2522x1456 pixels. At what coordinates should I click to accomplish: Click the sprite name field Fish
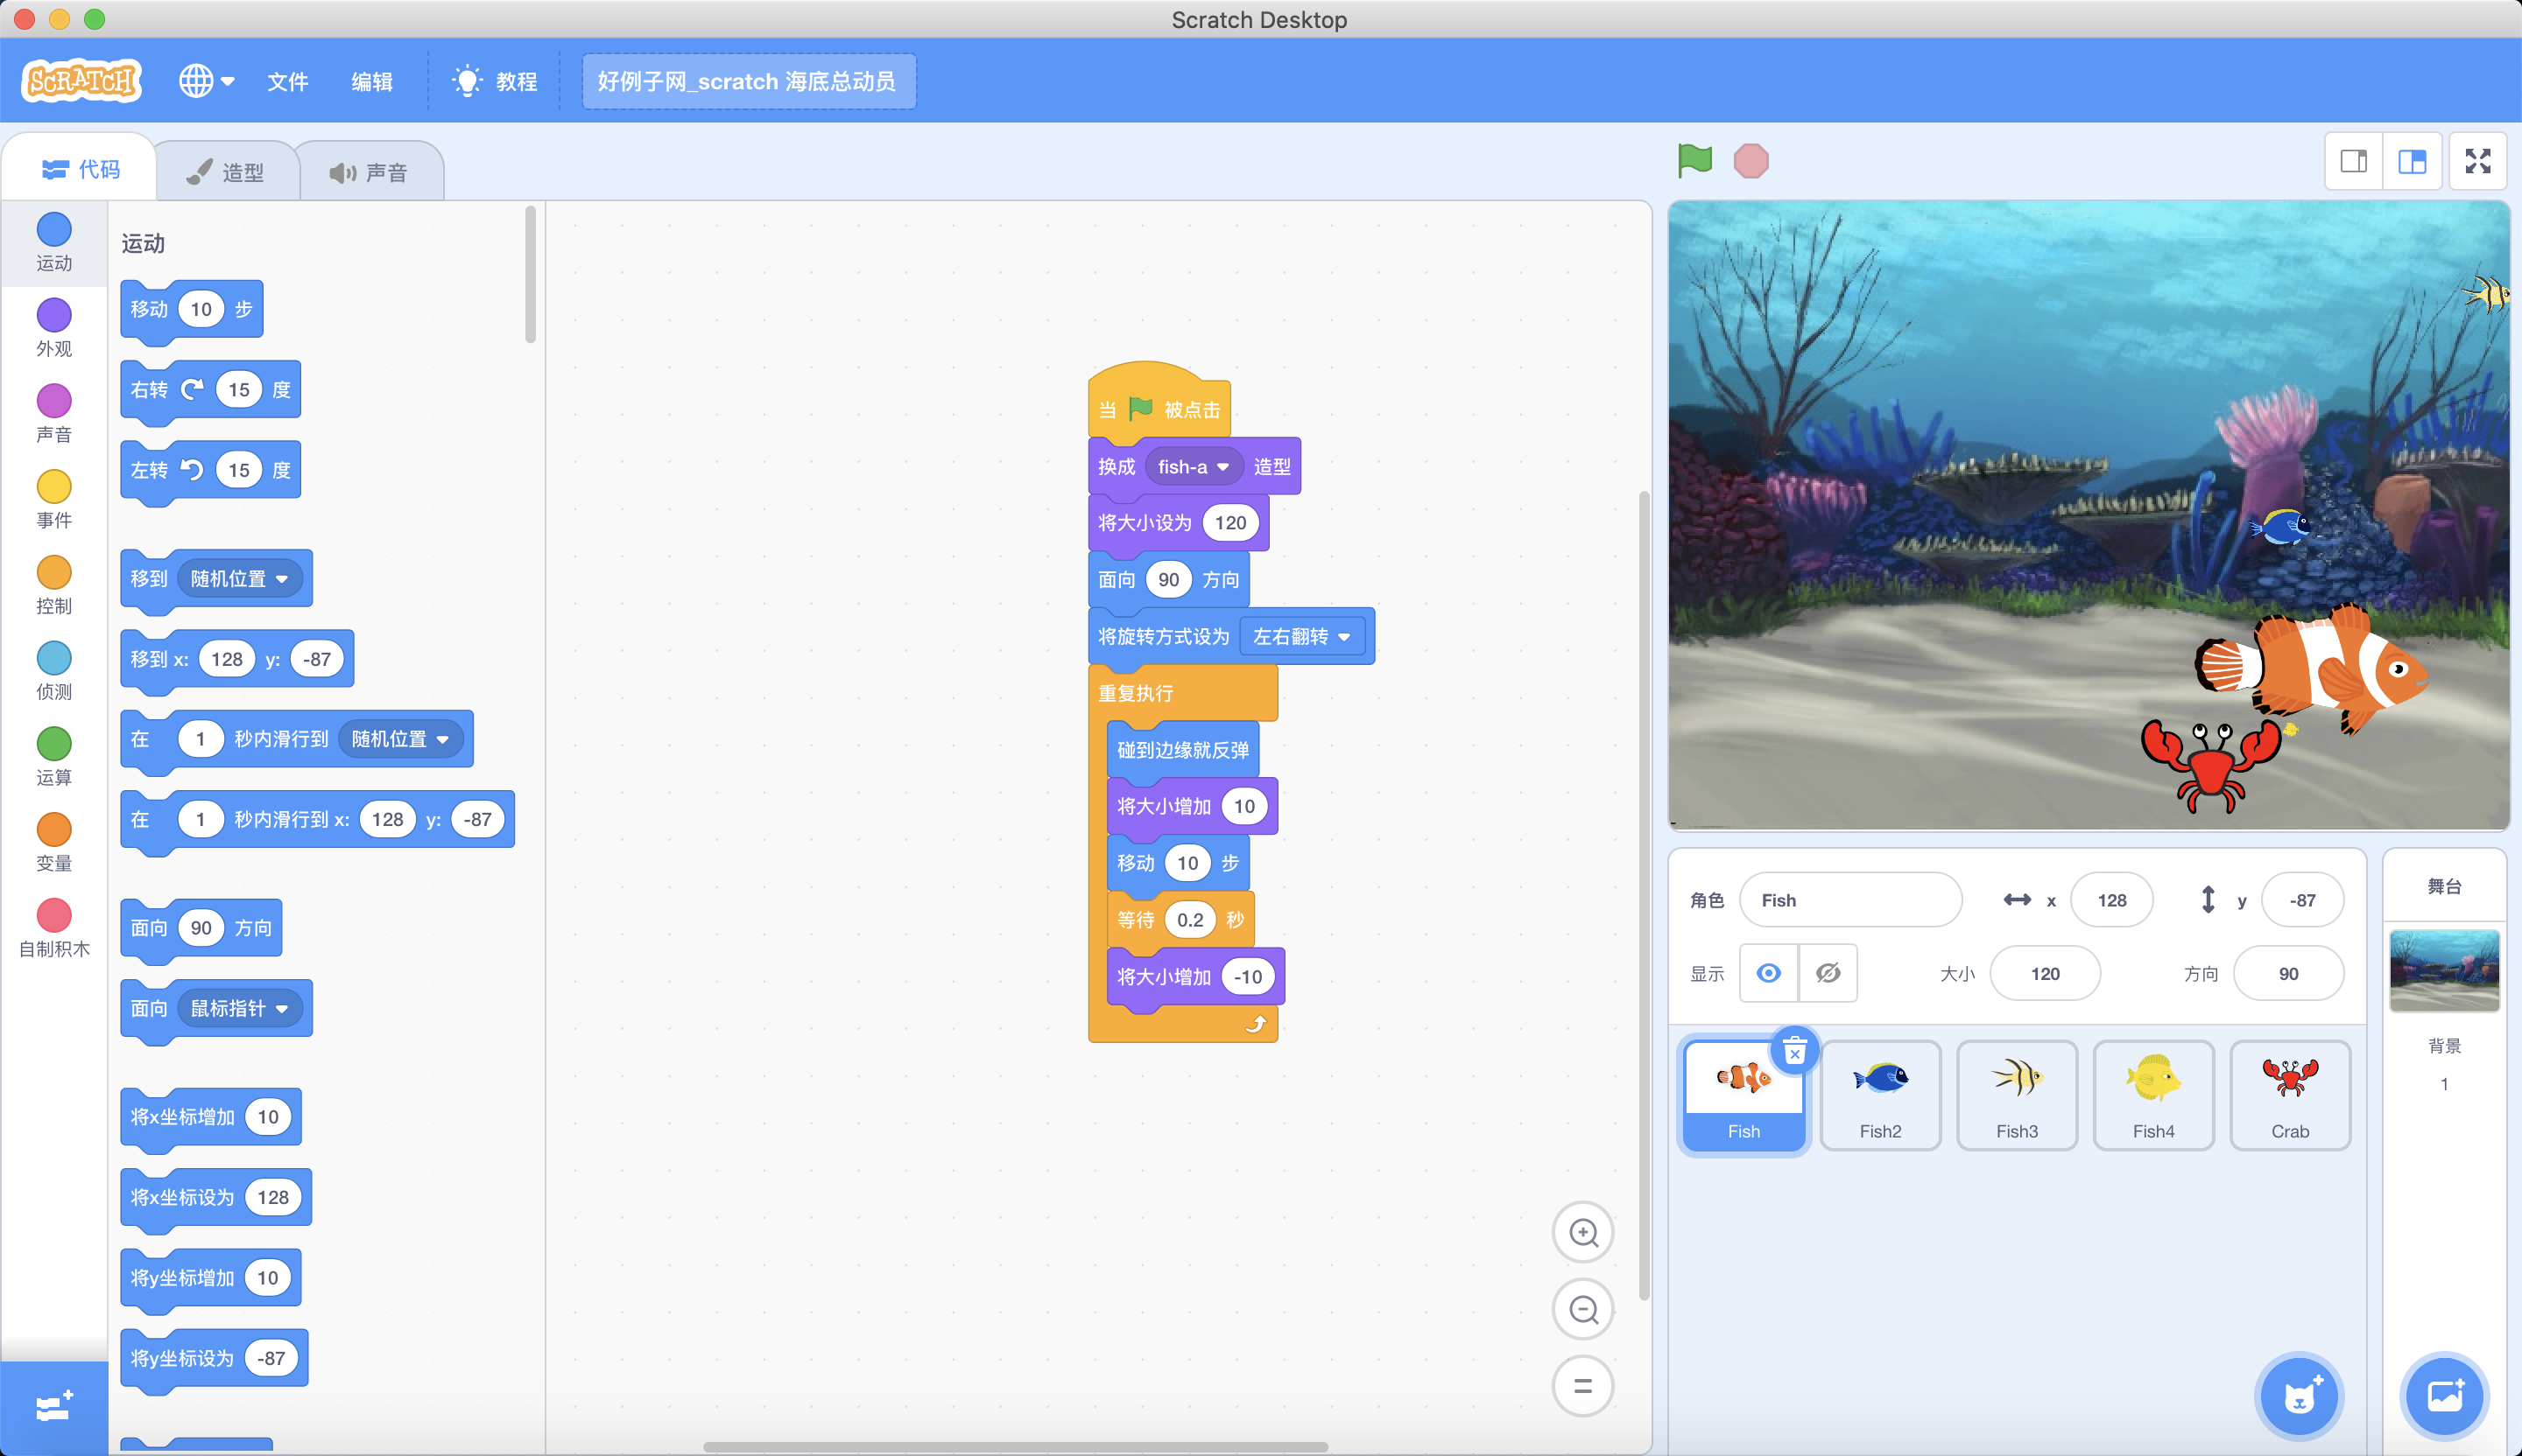pyautogui.click(x=1850, y=900)
